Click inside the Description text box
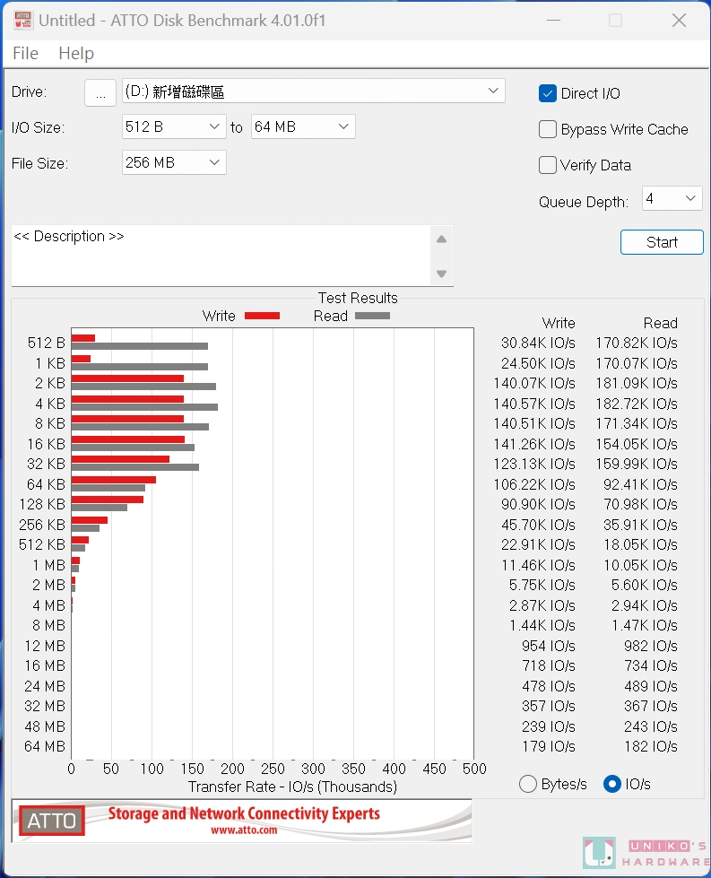The image size is (711, 878). [221, 256]
